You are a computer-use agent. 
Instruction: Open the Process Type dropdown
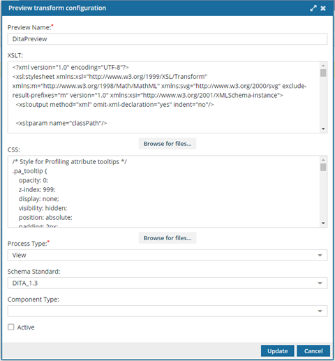(x=167, y=255)
